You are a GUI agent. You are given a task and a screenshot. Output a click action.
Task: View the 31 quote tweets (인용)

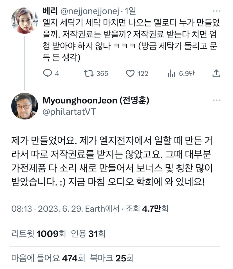pos(88,234)
